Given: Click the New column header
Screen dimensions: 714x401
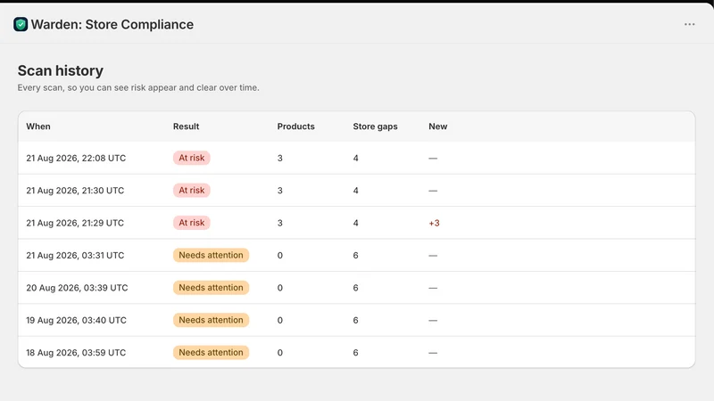Looking at the screenshot, I should [x=437, y=127].
